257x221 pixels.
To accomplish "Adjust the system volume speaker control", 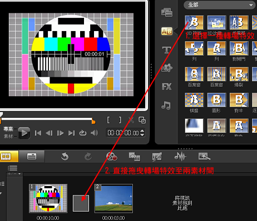I will click(94, 133).
